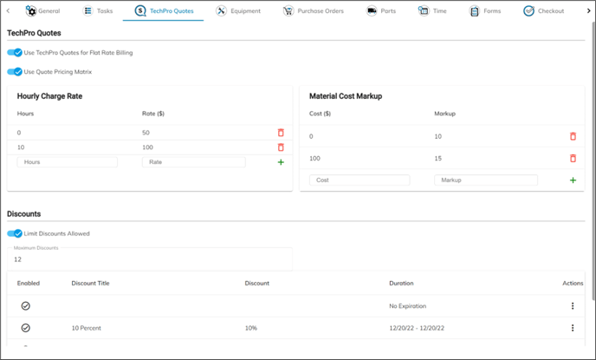This screenshot has height=360, width=596.
Task: Toggle Limit Discounts Allowed switch
Action: point(15,233)
